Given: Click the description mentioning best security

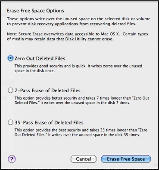Looking at the screenshot, I should tap(81, 132).
